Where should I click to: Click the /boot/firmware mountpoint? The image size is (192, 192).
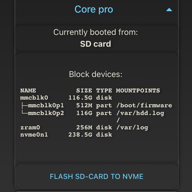tap(144, 105)
